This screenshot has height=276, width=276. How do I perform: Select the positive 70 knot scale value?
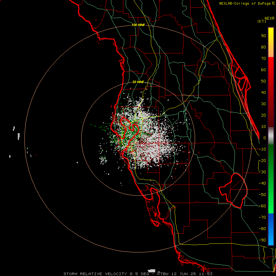[x=263, y=59]
